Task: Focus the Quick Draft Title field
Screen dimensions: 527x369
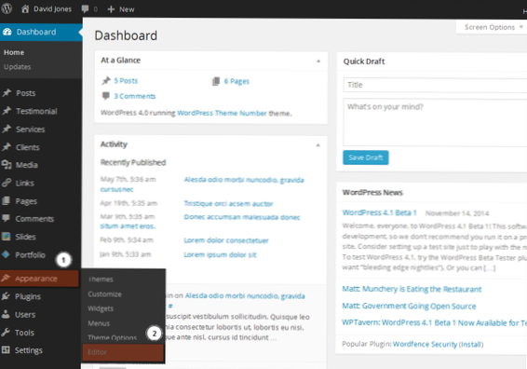Action: (435, 85)
